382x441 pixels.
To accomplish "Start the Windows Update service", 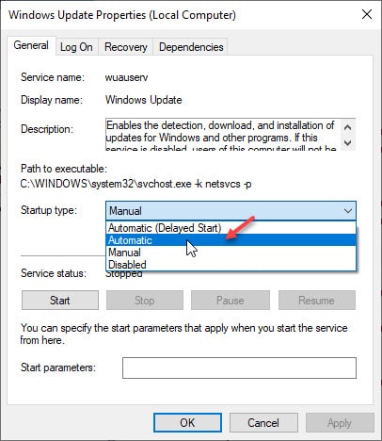I will point(60,301).
